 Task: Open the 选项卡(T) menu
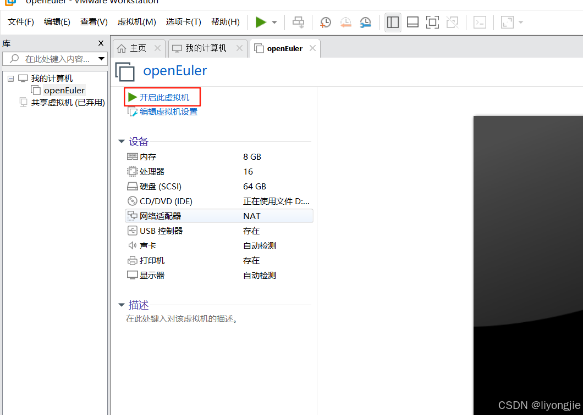click(183, 22)
